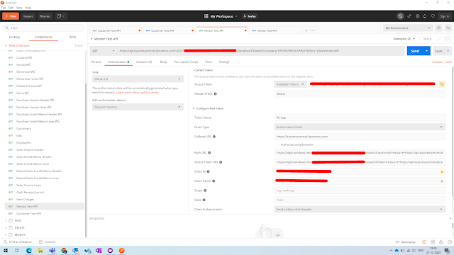
Task: Click info icon beside Client Secret
Action: tap(214, 181)
